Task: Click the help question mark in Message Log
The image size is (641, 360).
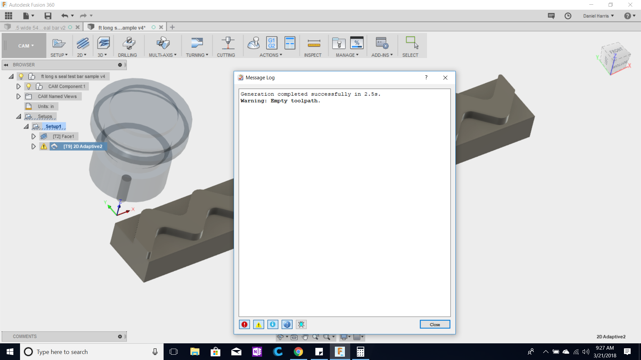Action: pyautogui.click(x=426, y=77)
